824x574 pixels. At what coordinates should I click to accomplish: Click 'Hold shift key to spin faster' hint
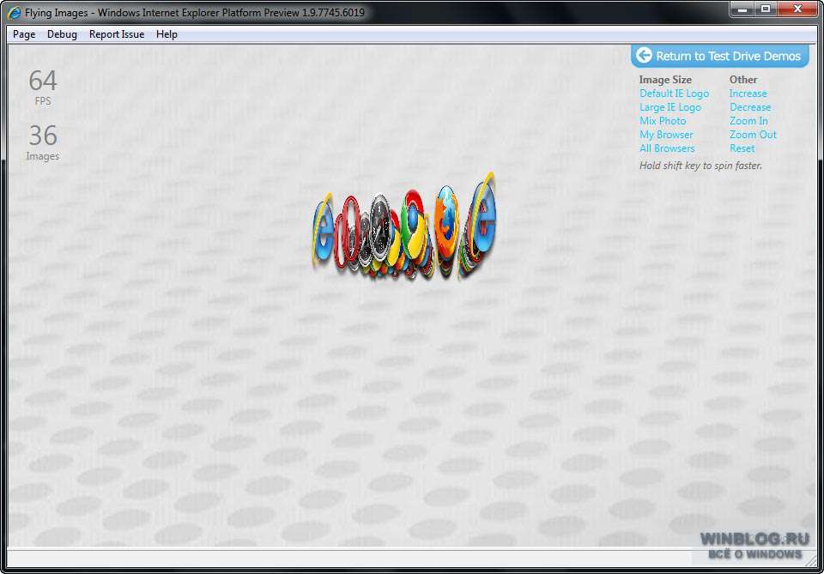[700, 166]
